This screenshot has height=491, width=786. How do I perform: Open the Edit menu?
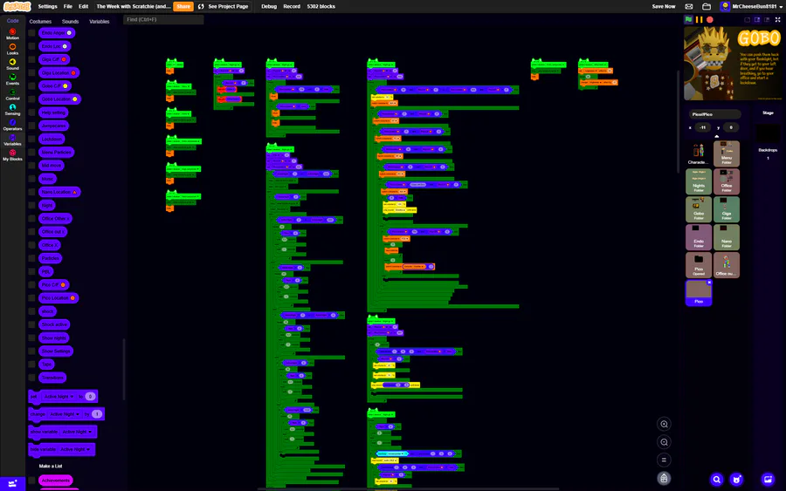pyautogui.click(x=83, y=6)
